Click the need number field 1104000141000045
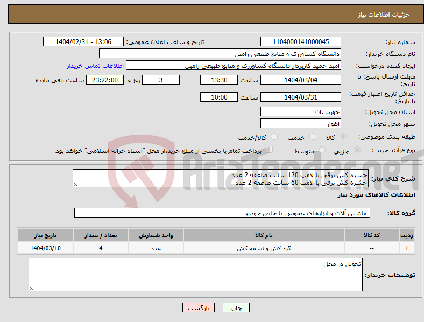424x322 pixels. coord(301,41)
